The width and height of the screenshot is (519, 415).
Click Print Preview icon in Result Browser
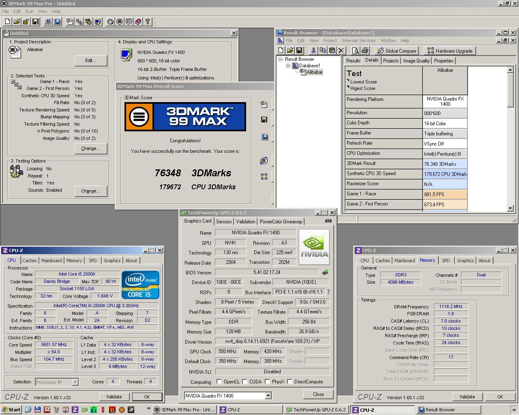356,50
